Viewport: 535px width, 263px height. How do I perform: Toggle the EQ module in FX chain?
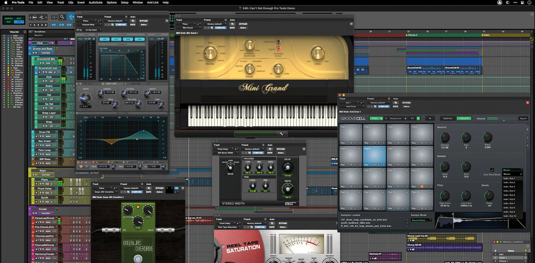105,39
